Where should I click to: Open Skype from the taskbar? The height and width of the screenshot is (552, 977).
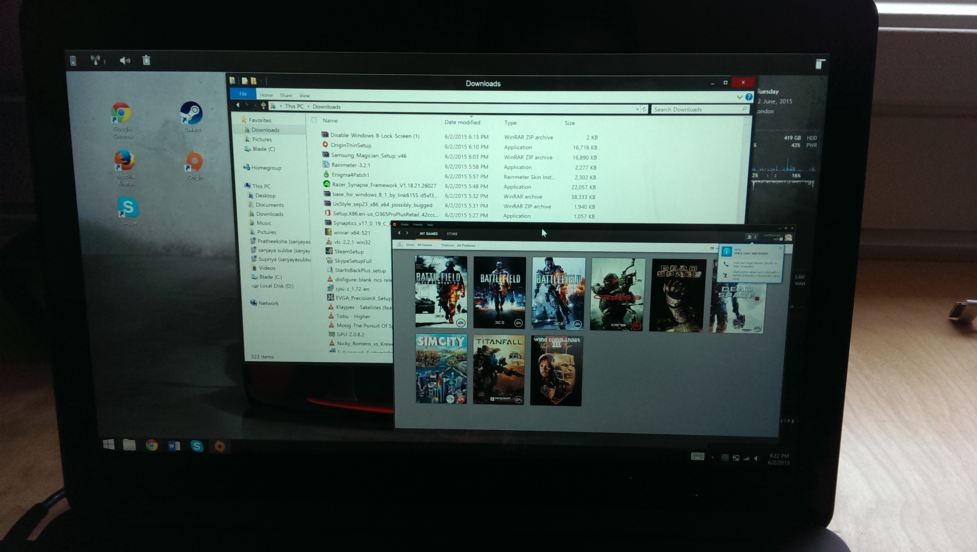pyautogui.click(x=197, y=446)
